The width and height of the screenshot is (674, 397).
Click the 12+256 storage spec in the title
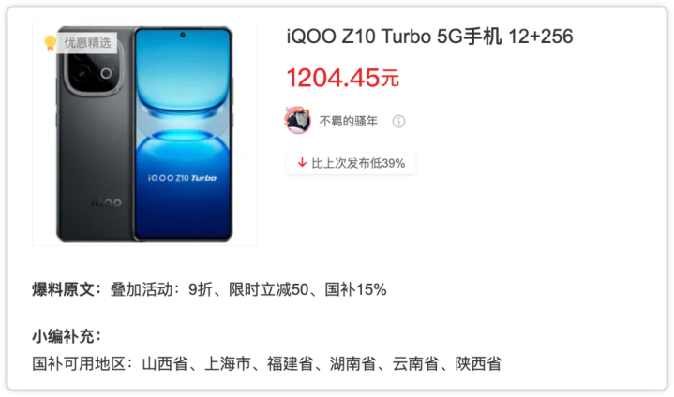pos(541,37)
